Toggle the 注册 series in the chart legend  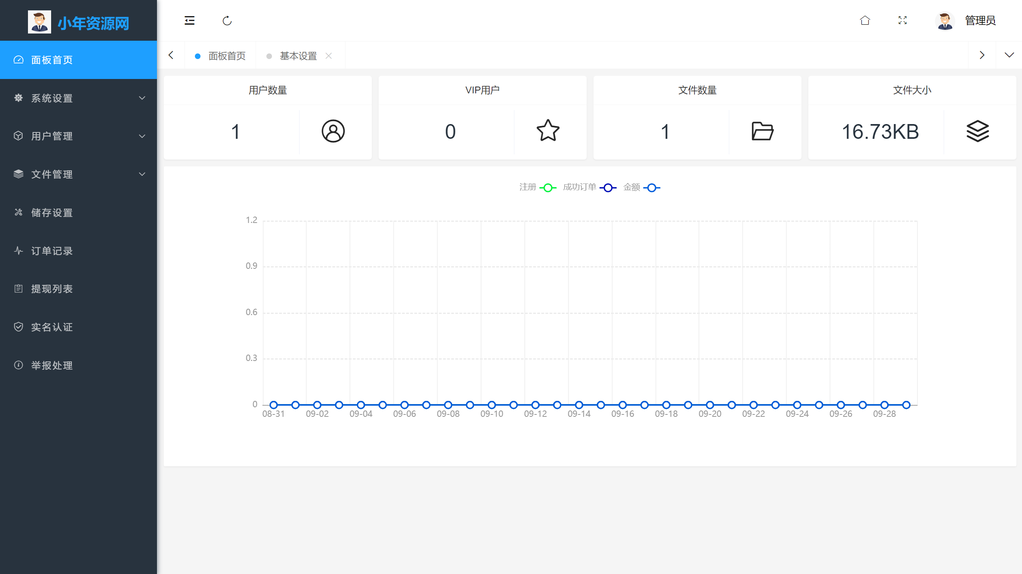coord(537,187)
